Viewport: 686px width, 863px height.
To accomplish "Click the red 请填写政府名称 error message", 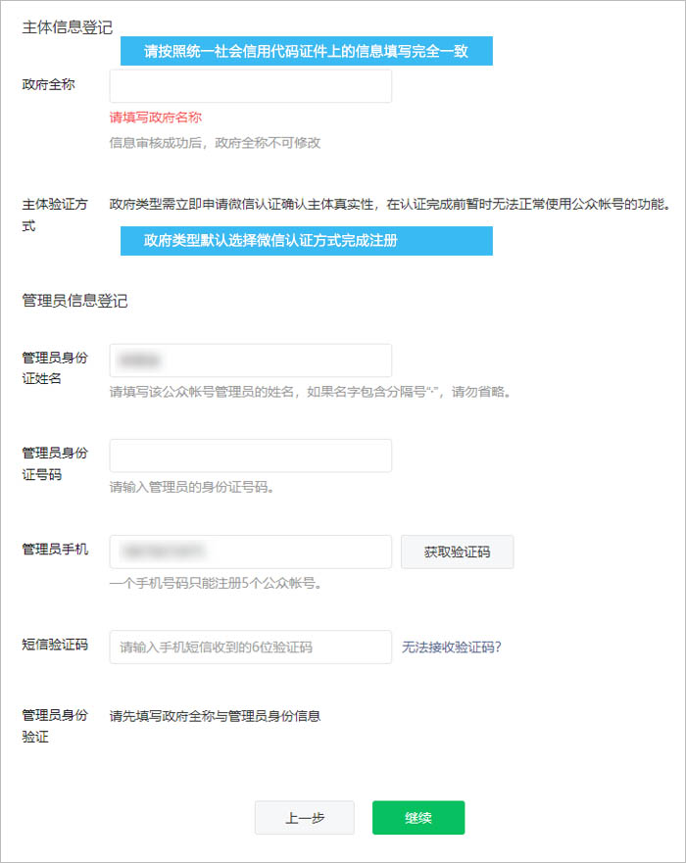I will [155, 118].
